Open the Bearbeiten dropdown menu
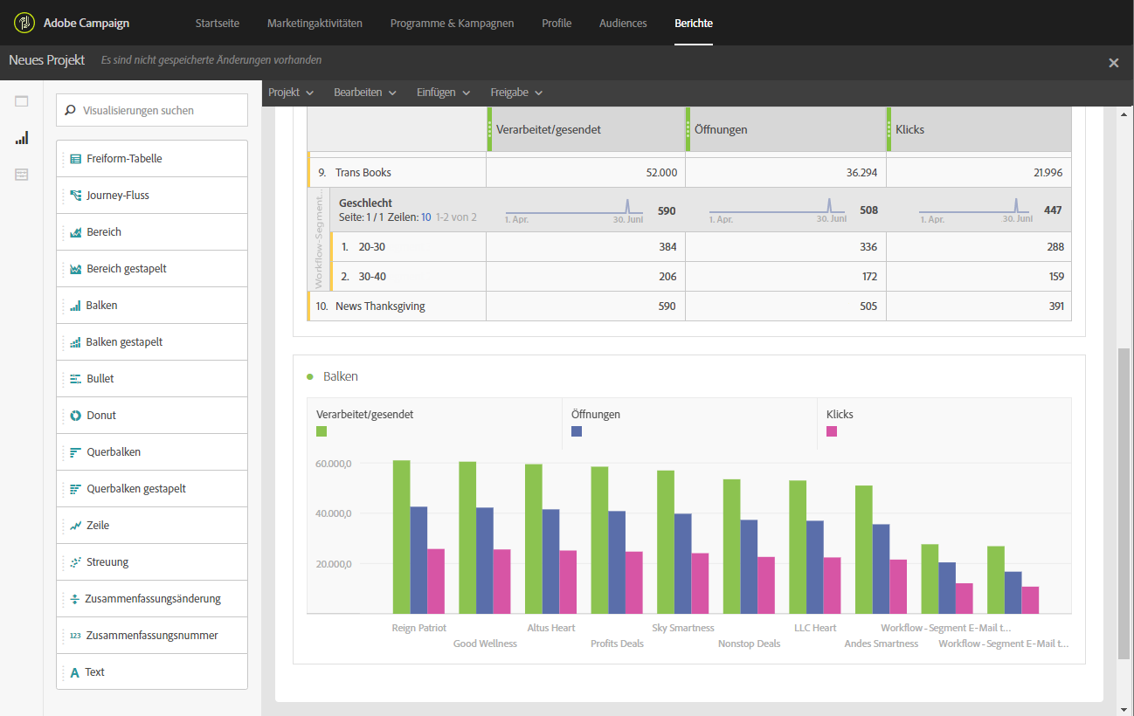The width and height of the screenshot is (1134, 716). (365, 93)
